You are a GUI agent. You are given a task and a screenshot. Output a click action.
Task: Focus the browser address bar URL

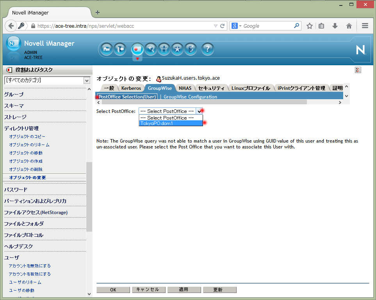tap(125, 26)
